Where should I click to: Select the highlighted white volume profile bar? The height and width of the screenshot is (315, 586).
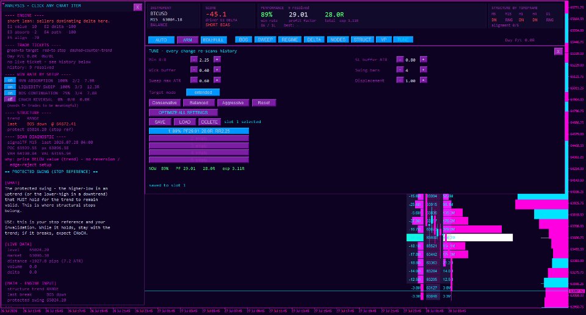point(478,238)
